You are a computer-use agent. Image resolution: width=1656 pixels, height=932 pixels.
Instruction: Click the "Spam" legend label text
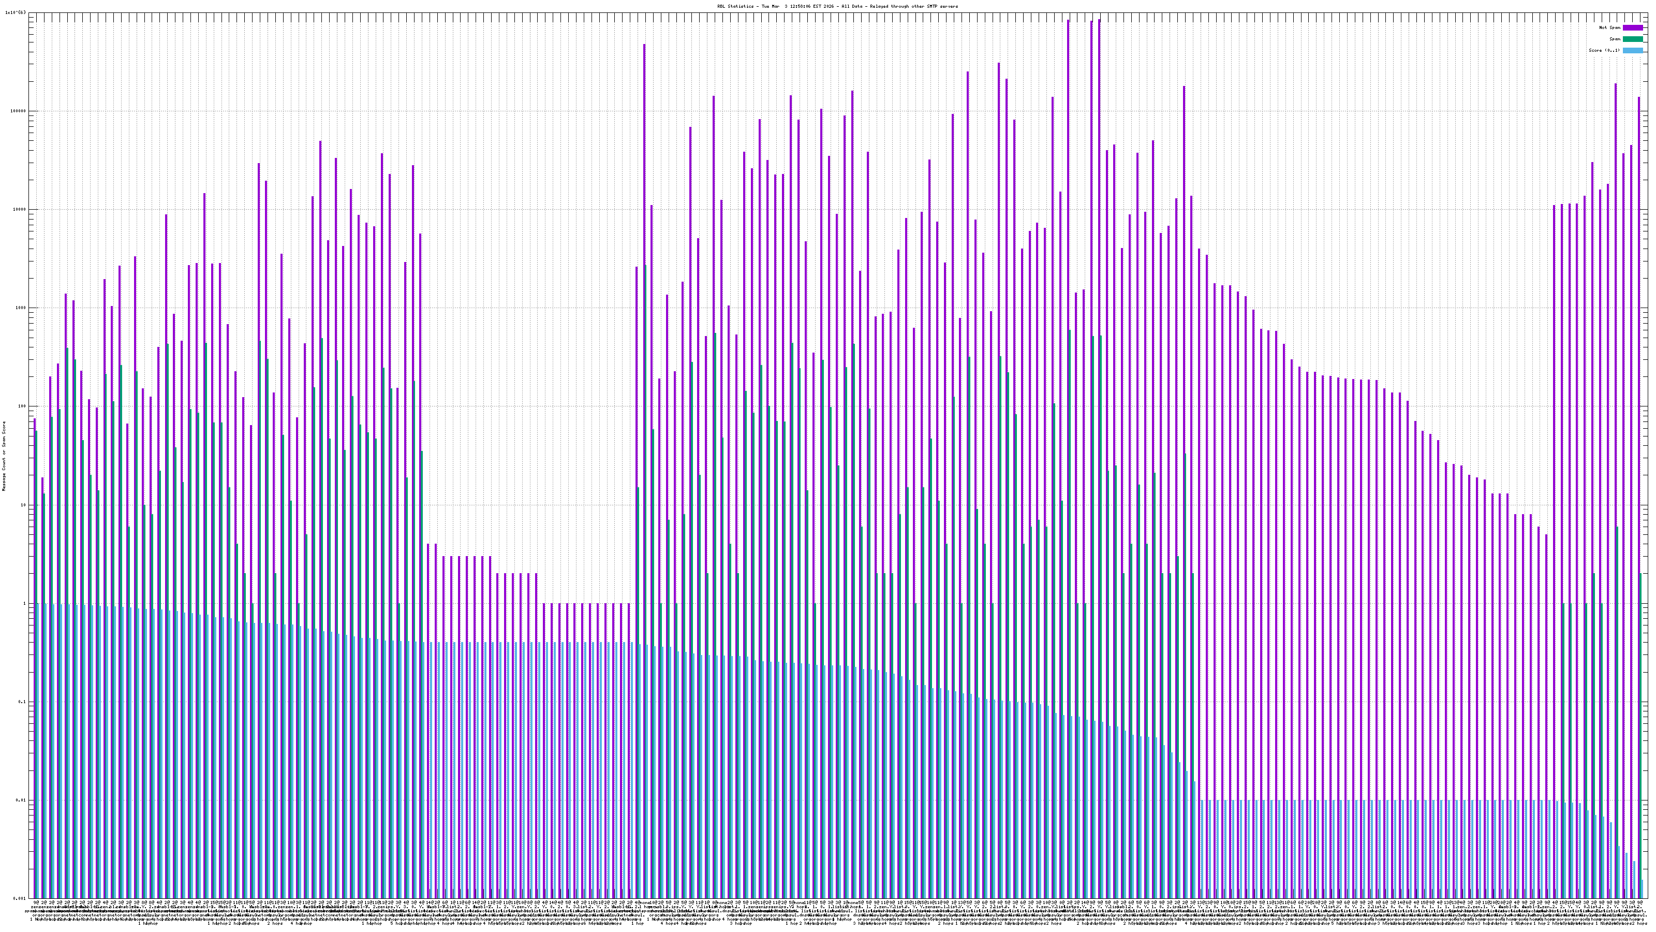pyautogui.click(x=1614, y=39)
